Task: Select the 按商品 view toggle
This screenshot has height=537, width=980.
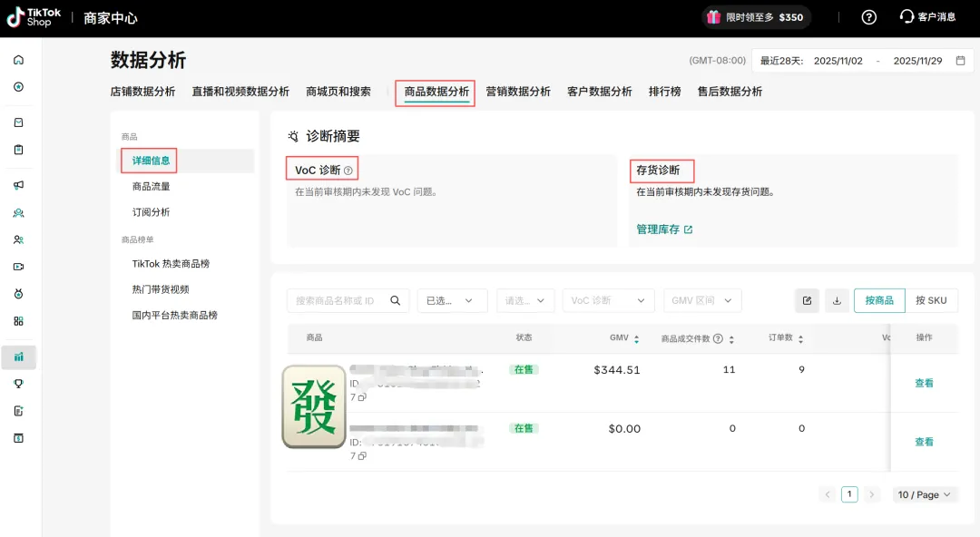Action: [x=878, y=300]
